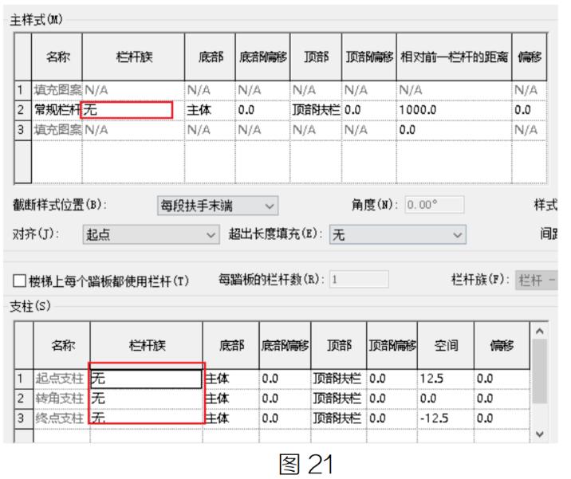Image resolution: width=571 pixels, height=479 pixels.
Task: Select row header 2 in 支柱 table
Action: tap(24, 399)
